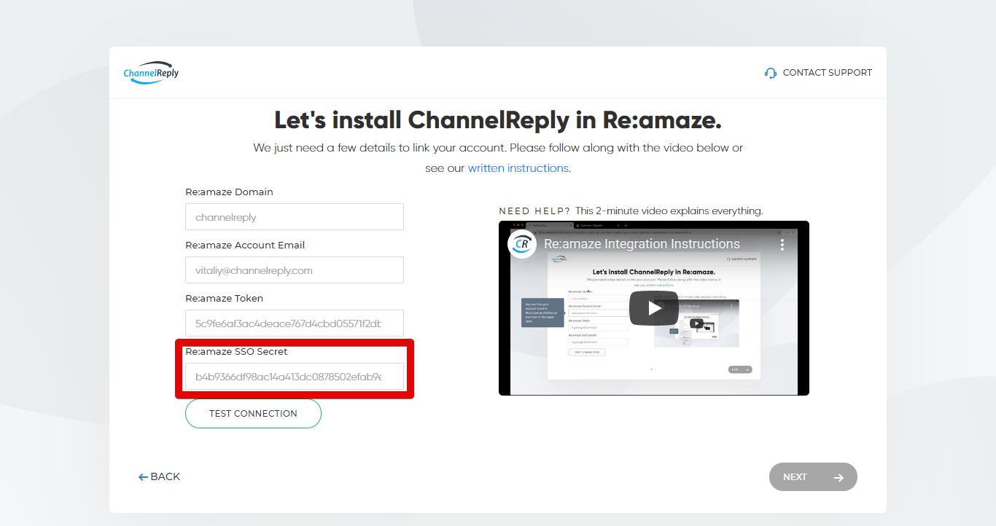Focus the Re:amaze Account Email field
996x526 pixels.
click(295, 270)
